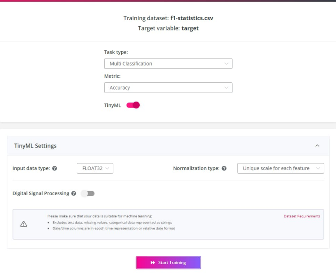
Task: Disable the TinyML toggle switch
Action: (x=133, y=105)
